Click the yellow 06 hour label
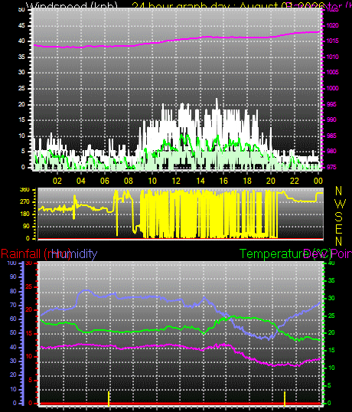This screenshot has width=352, height=412. click(x=105, y=181)
